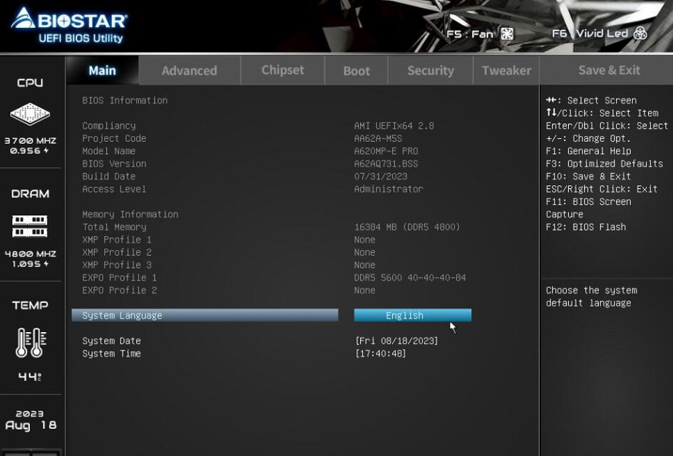Click the DRAM memory modules icon

[30, 226]
